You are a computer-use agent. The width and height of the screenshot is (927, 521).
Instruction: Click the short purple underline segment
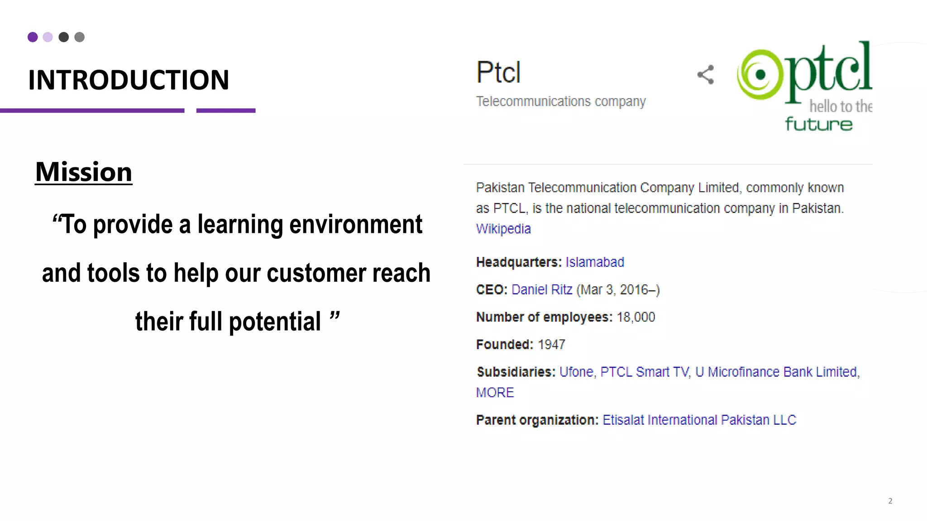pyautogui.click(x=226, y=110)
